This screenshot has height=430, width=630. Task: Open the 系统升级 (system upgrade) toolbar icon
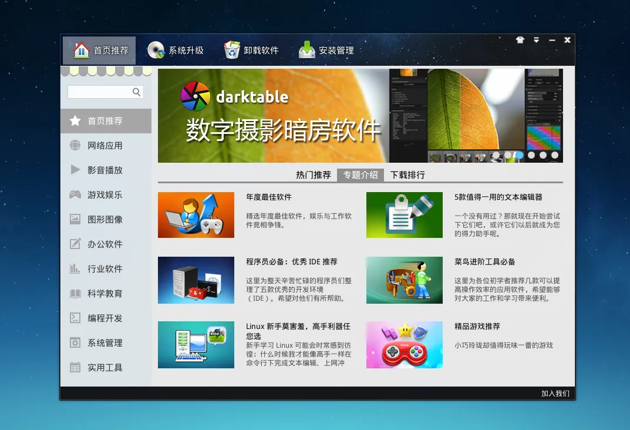156,51
